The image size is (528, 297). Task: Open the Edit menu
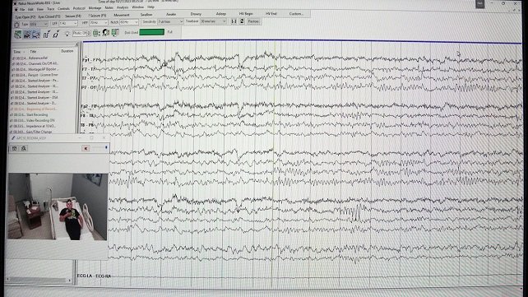[x=30, y=9]
